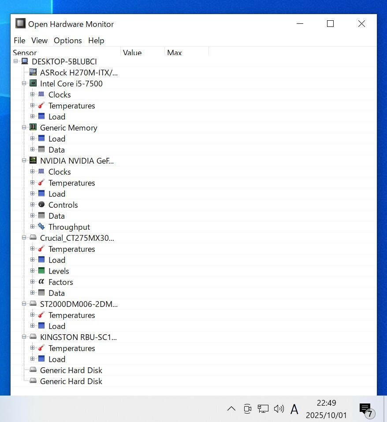Viewport: 387px width, 422px height.
Task: Click the Max column header
Action: click(186, 52)
